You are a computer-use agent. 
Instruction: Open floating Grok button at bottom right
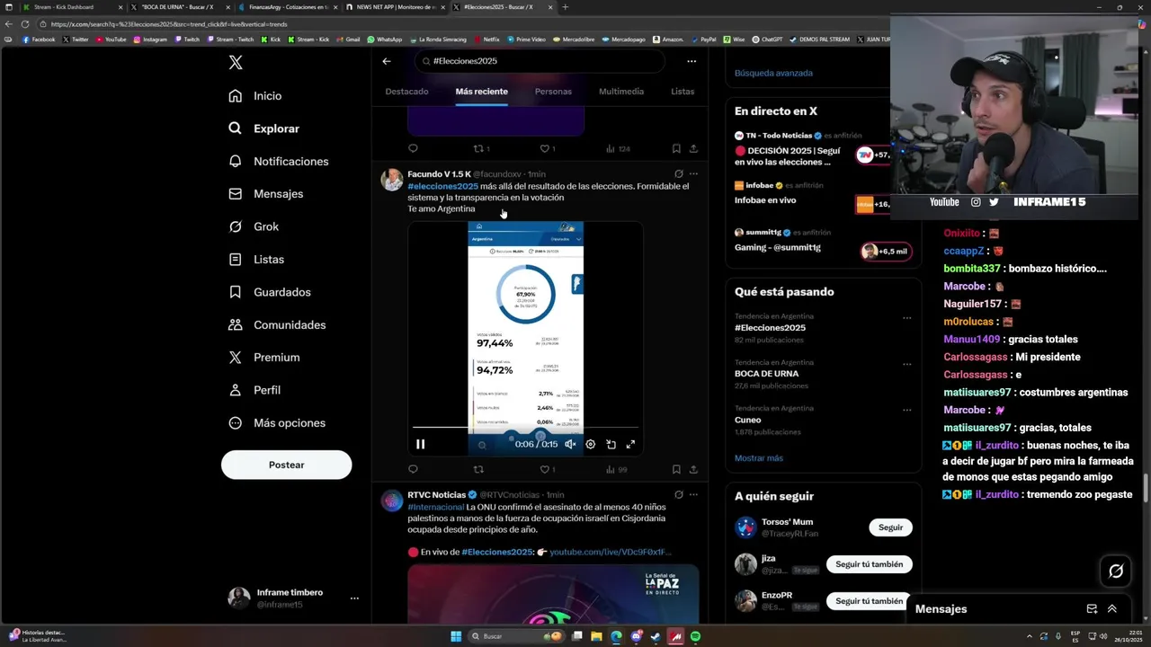1116,571
